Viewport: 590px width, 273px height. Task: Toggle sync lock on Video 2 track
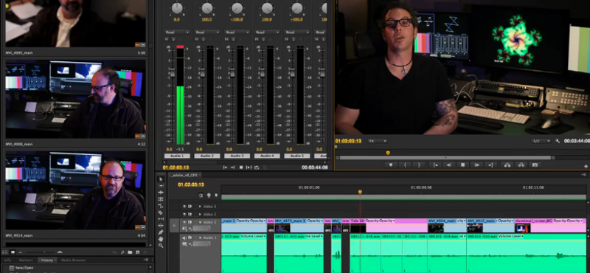point(190,214)
